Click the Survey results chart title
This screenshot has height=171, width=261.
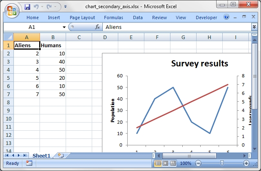coord(199,64)
